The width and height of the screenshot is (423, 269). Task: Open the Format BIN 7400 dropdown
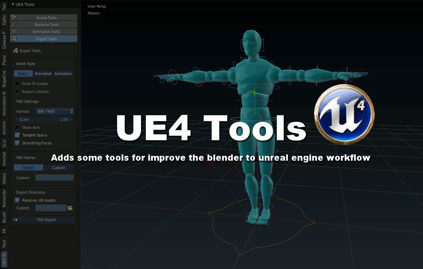pyautogui.click(x=54, y=111)
